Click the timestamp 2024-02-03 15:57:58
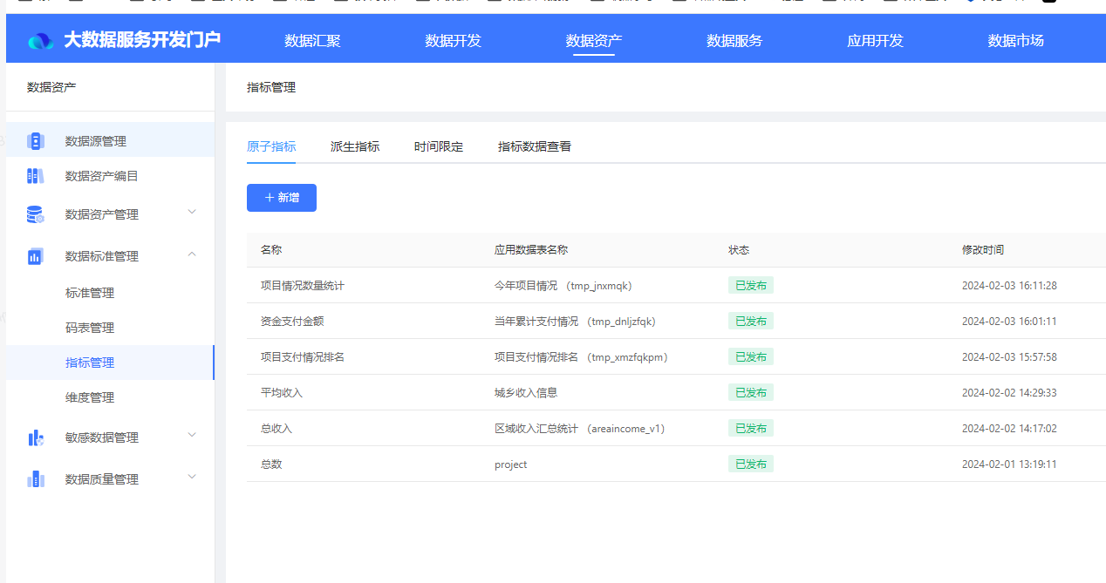This screenshot has height=583, width=1106. click(x=1009, y=357)
